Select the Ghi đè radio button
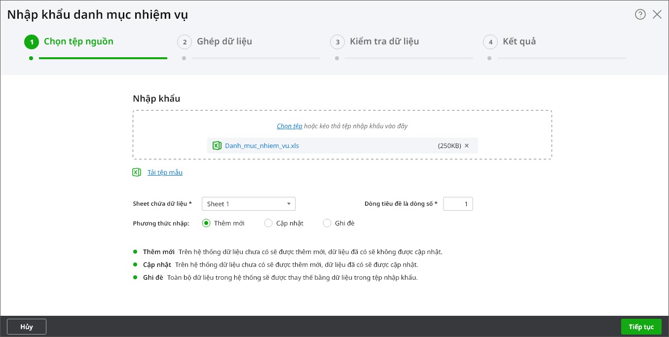This screenshot has height=337, width=669. click(327, 223)
